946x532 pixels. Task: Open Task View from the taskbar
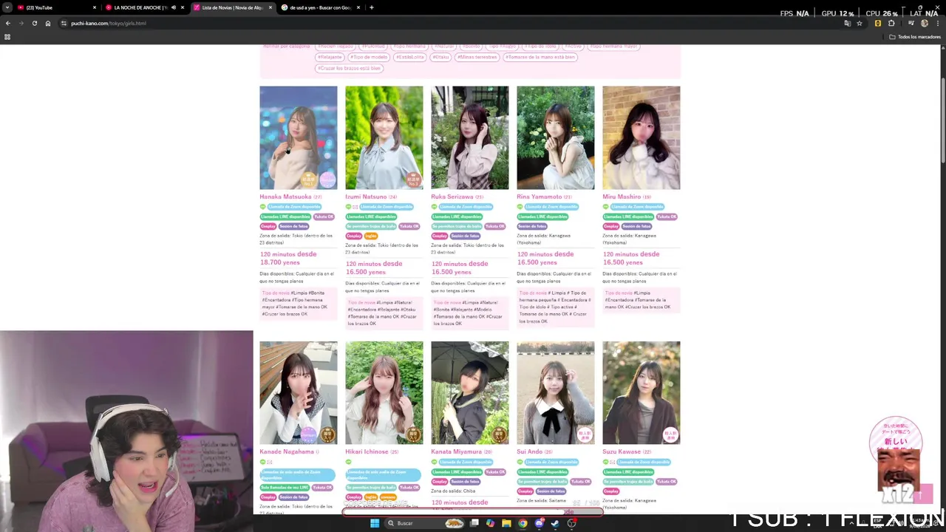tap(474, 523)
